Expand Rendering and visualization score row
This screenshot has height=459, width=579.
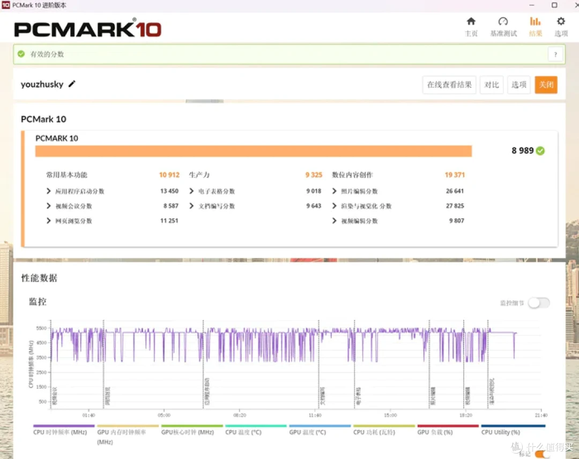[334, 206]
